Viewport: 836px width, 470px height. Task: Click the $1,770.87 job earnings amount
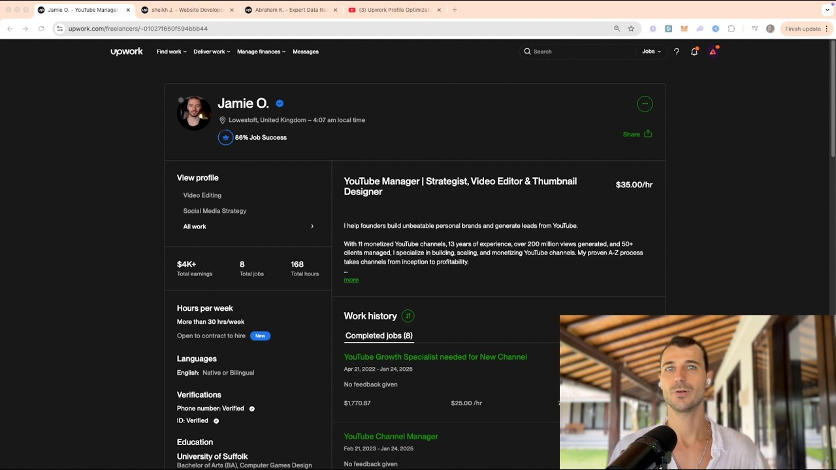tap(357, 403)
